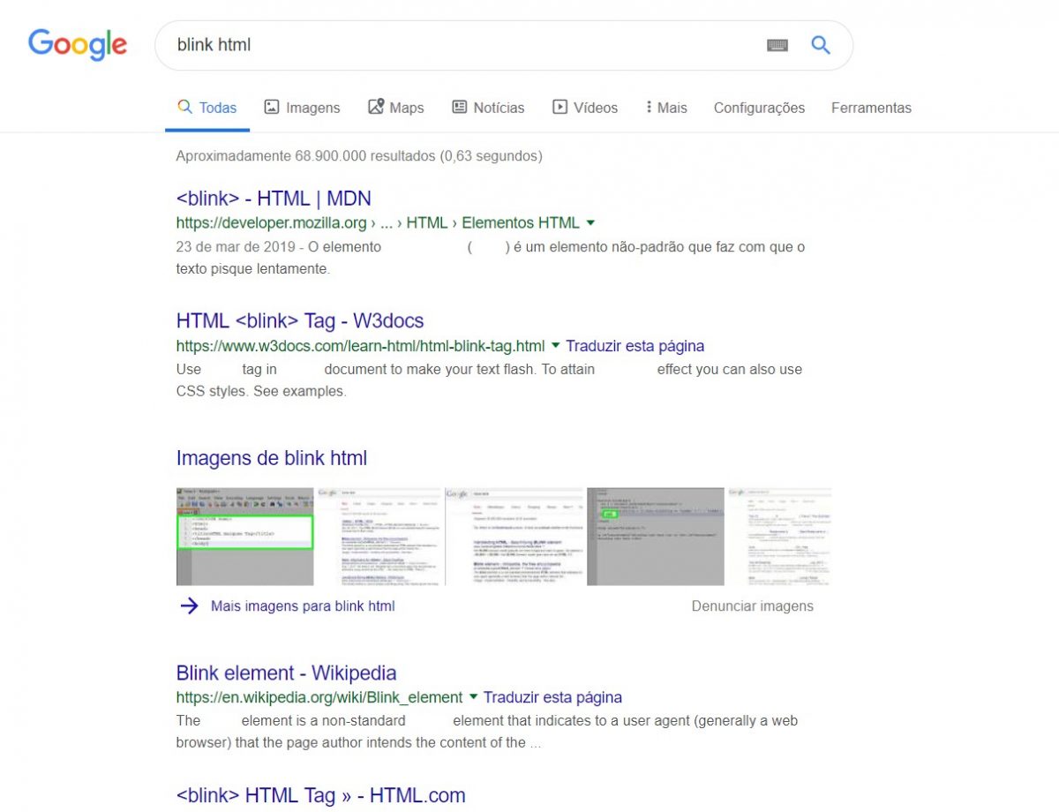Click the Google logo
The height and width of the screenshot is (812, 1059).
point(78,45)
